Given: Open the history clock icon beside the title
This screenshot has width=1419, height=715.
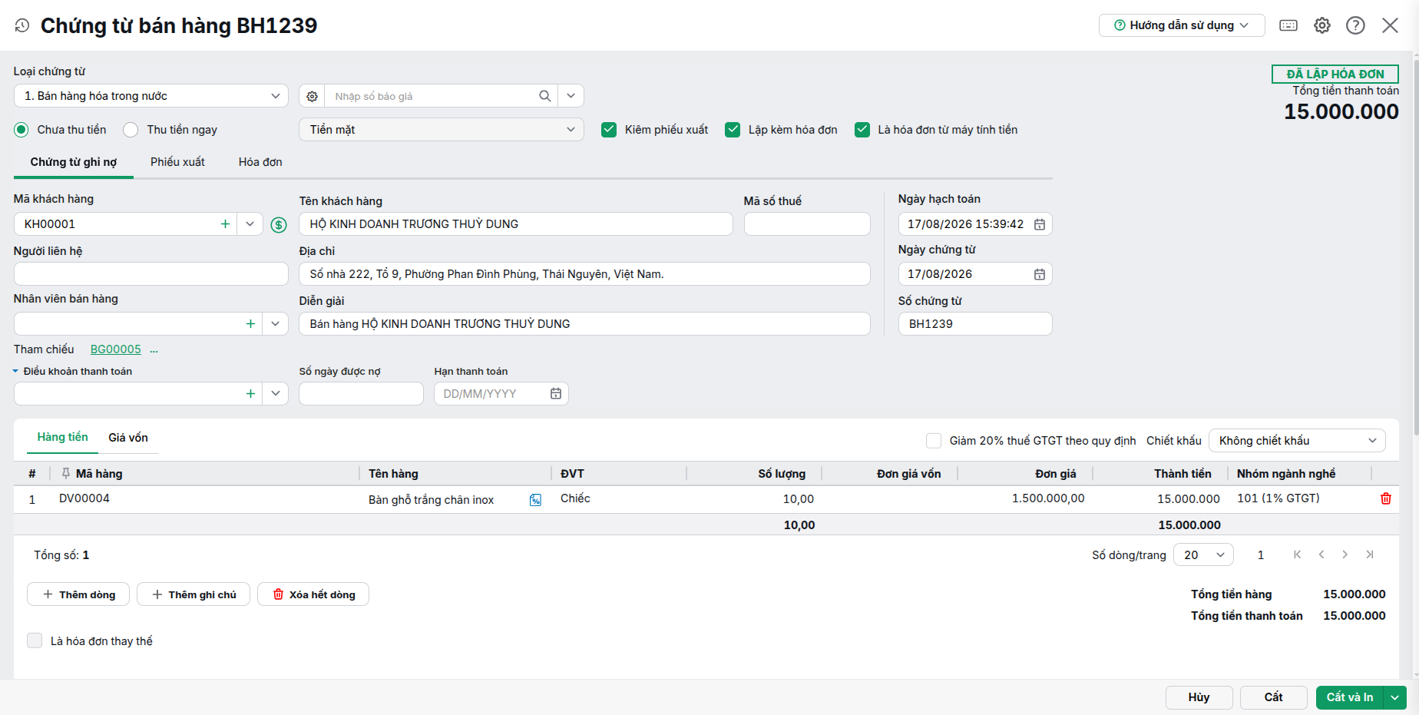Looking at the screenshot, I should click(22, 25).
